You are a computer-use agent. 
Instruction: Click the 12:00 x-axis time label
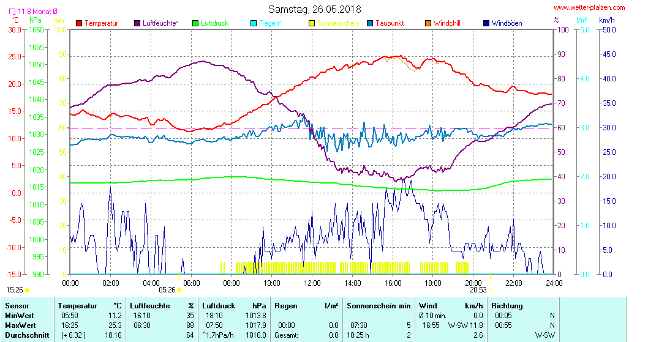coord(312,283)
